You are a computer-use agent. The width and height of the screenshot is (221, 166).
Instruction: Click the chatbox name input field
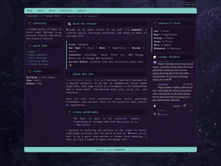click(x=174, y=110)
